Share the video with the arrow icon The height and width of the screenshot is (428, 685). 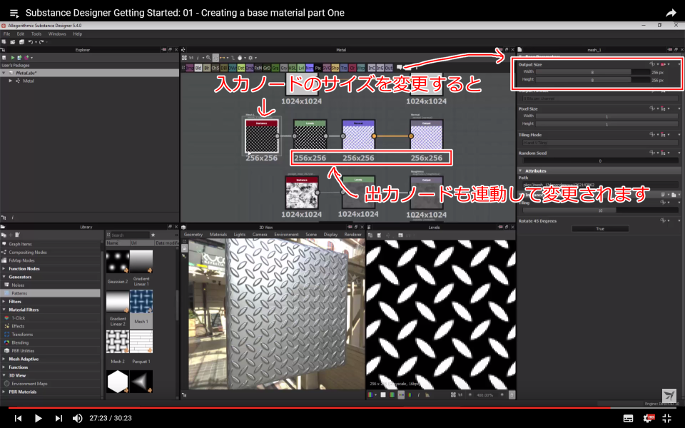tap(671, 13)
